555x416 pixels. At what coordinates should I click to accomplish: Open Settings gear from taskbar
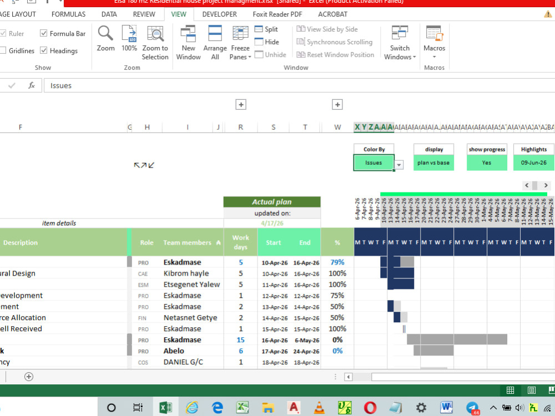tap(421, 408)
